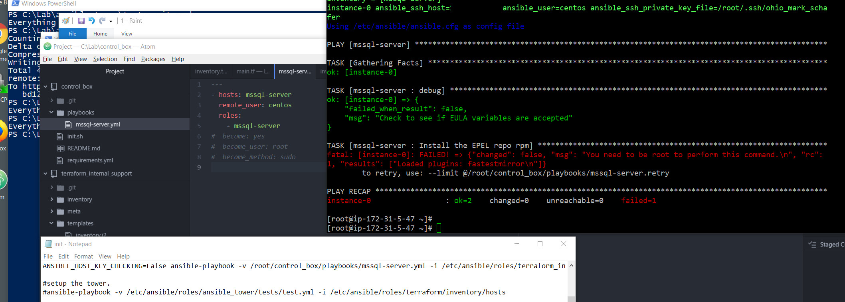
Task: Open Notepad Format menu
Action: point(83,257)
